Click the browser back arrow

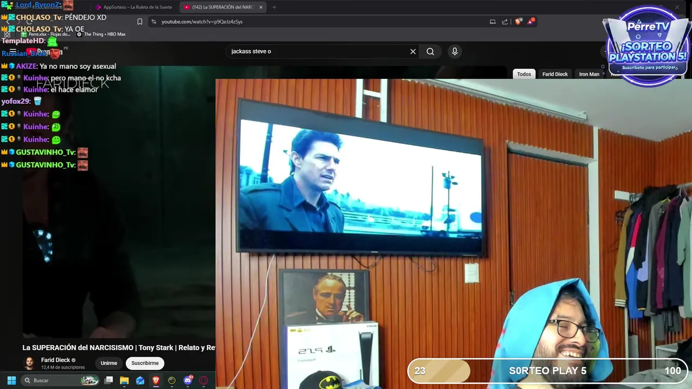pos(9,22)
